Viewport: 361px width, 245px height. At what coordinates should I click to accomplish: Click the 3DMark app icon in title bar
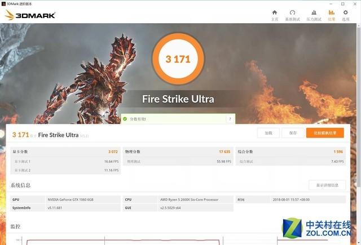coord(3,4)
